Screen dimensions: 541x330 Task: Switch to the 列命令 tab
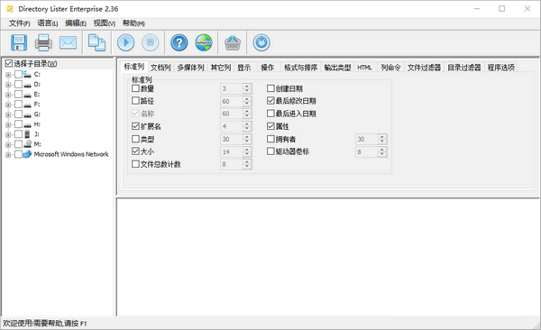point(390,68)
